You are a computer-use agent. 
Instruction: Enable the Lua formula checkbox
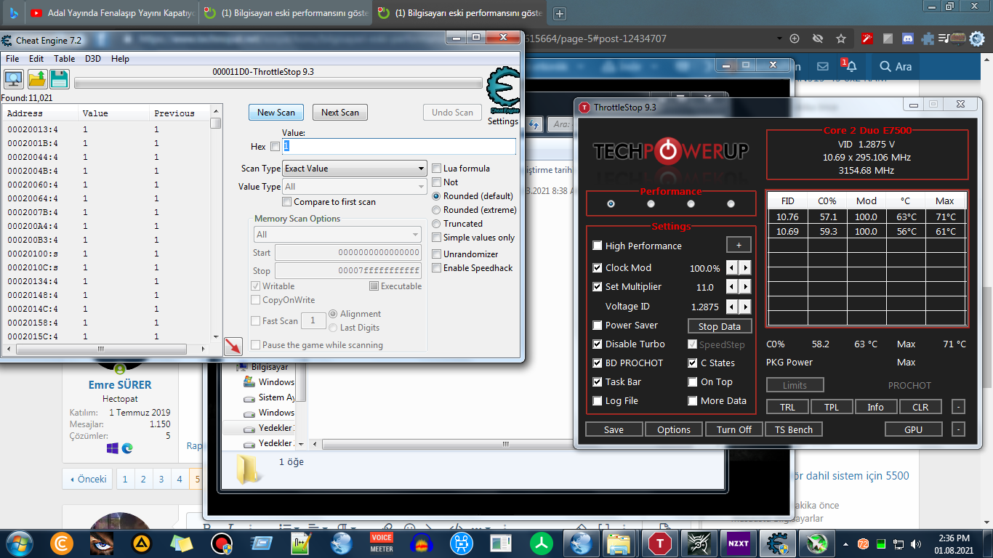437,169
